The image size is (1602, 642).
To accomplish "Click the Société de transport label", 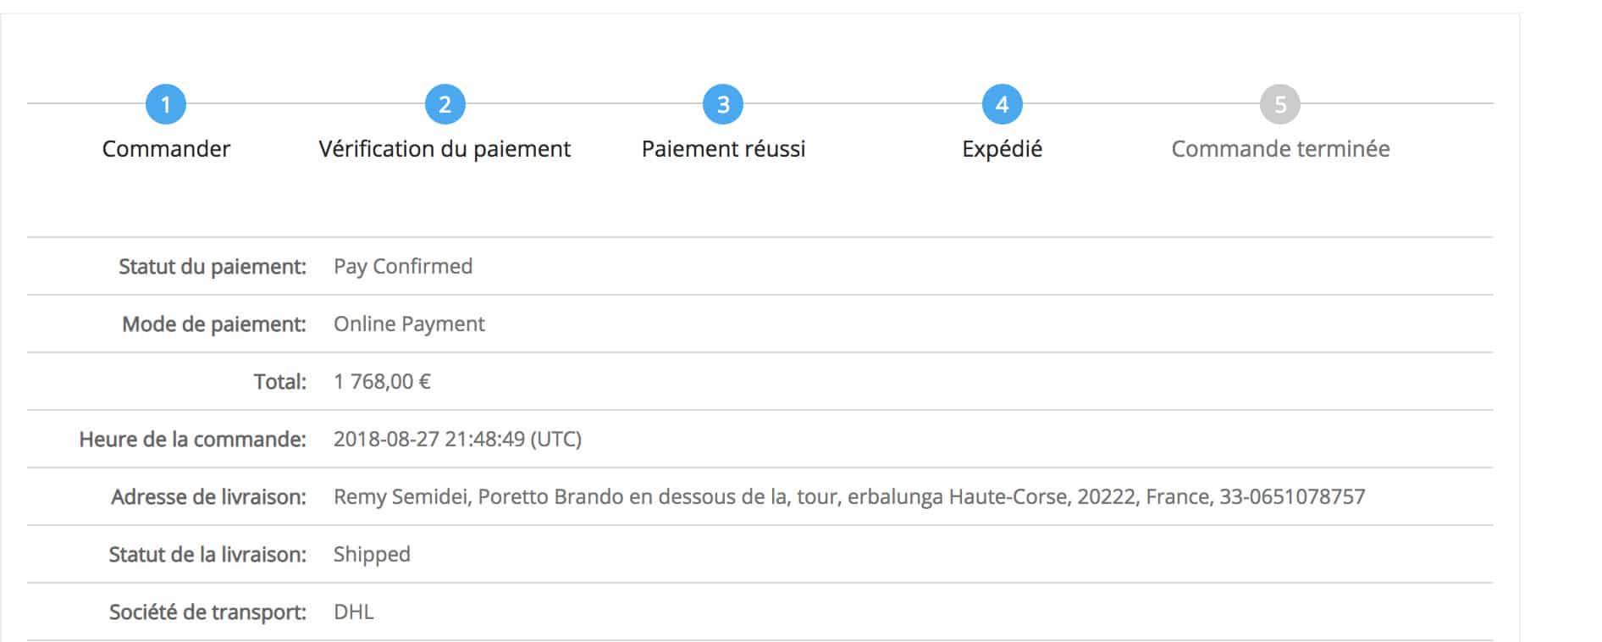I will click(207, 612).
